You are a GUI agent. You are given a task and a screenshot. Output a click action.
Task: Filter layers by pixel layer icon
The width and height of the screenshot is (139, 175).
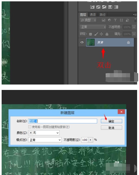click(104, 20)
